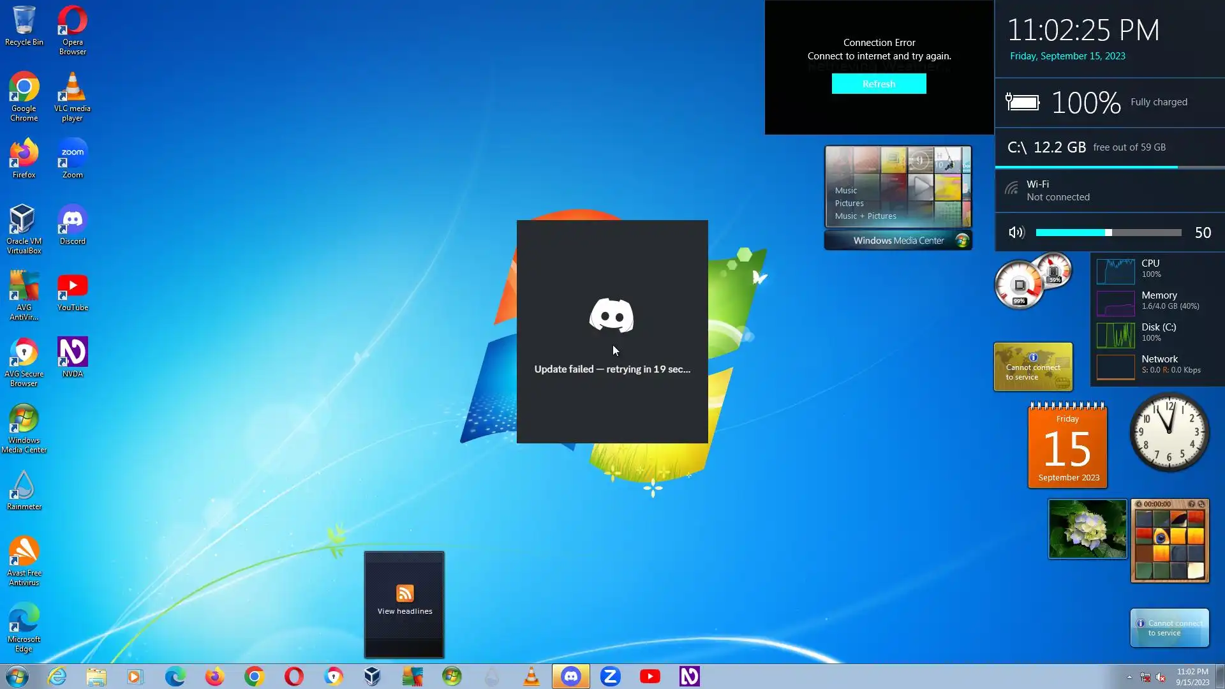Click the volume slider bar set to 50
The width and height of the screenshot is (1225, 689).
point(1108,233)
